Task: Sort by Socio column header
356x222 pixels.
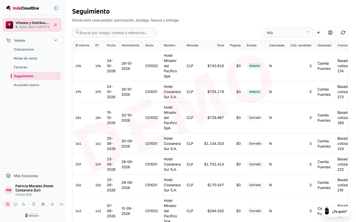Action: [149, 45]
